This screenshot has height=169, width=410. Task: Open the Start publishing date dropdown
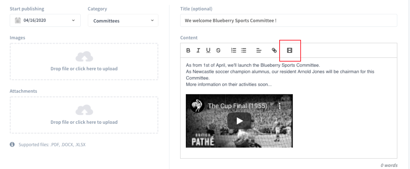(x=45, y=20)
